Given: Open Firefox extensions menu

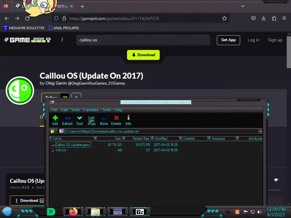Looking at the screenshot, I should [x=274, y=18].
